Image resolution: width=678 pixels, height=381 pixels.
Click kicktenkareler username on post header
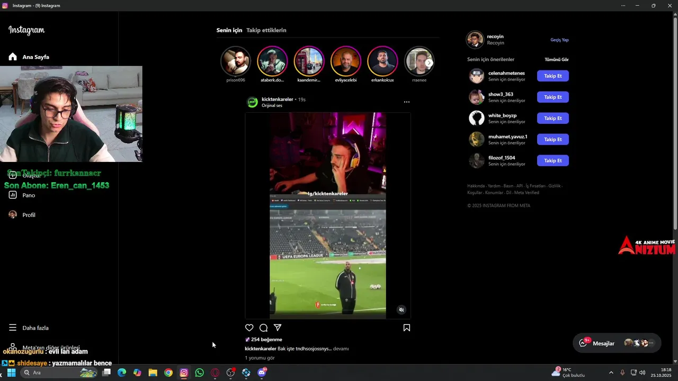[277, 99]
